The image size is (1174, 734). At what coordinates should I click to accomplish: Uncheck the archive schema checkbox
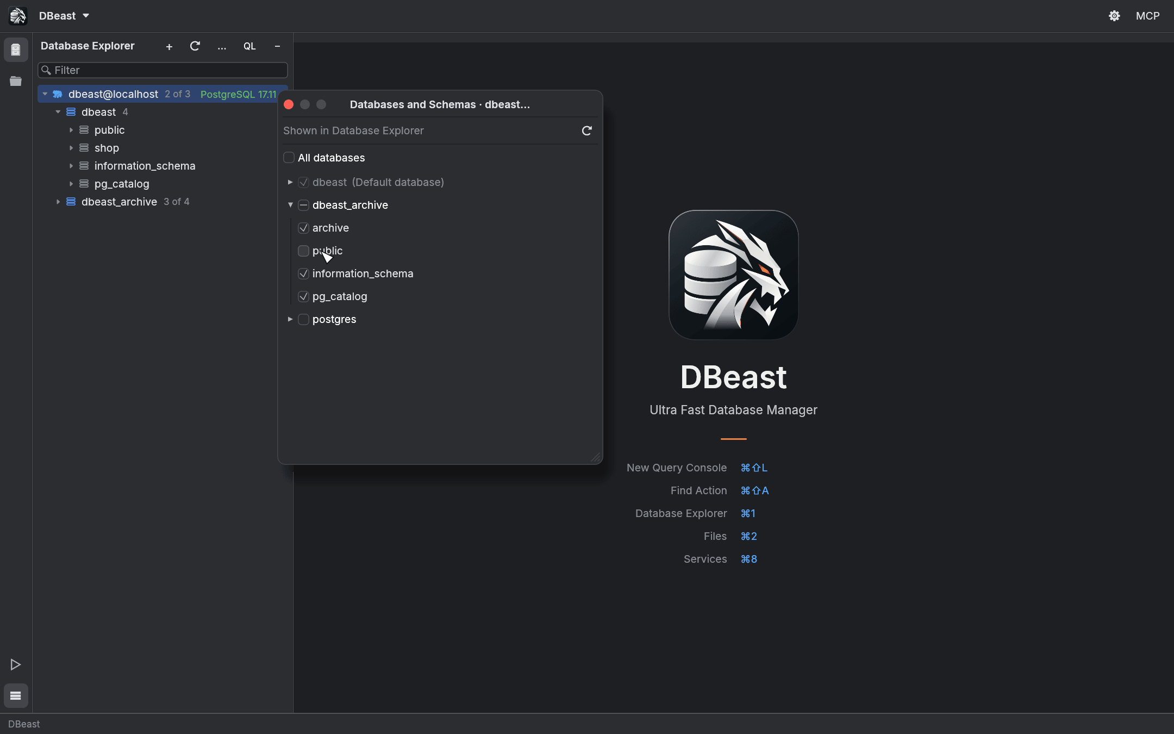(x=304, y=228)
